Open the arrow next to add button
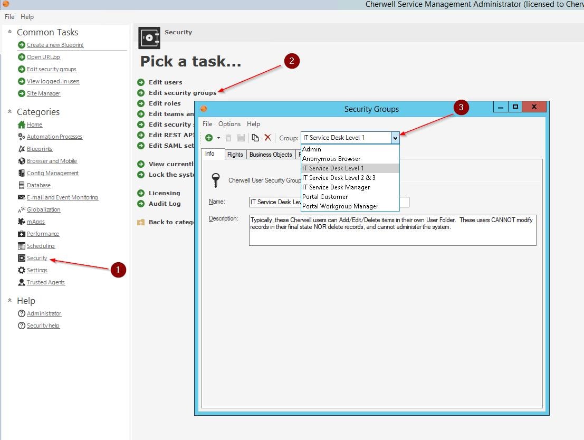Image resolution: width=584 pixels, height=440 pixels. 218,138
